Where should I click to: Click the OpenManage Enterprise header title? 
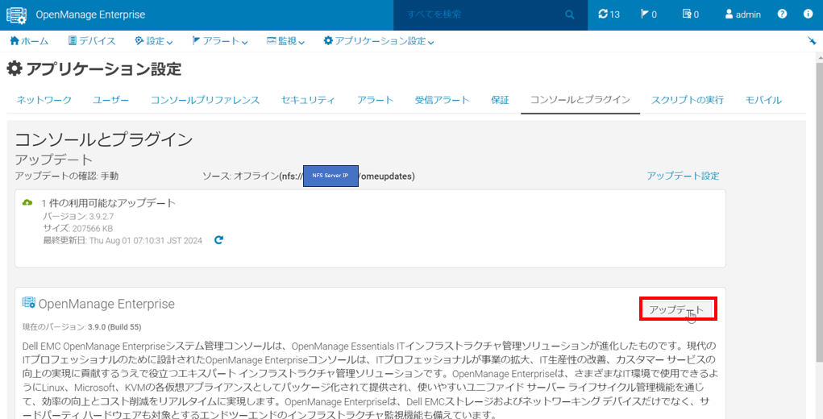(90, 15)
